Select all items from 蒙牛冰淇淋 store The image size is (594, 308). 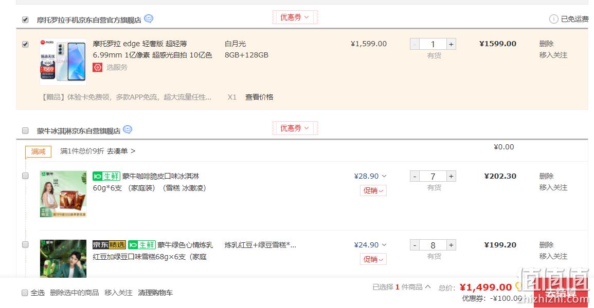pyautogui.click(x=25, y=131)
